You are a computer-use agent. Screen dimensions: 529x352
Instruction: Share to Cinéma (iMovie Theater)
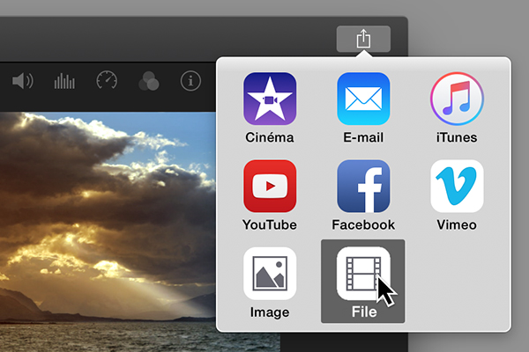coord(270,108)
